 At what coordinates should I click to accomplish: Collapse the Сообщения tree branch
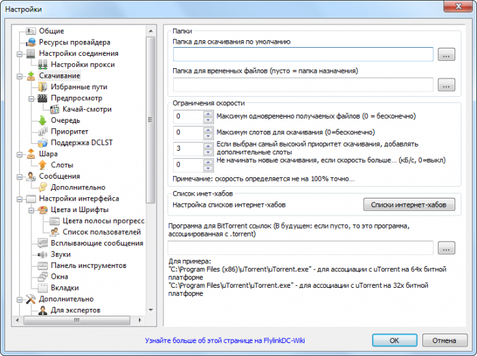click(20, 176)
